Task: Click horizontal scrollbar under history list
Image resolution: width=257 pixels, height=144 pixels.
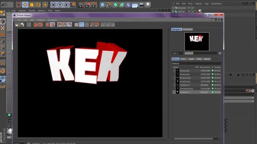Action: [x=194, y=139]
